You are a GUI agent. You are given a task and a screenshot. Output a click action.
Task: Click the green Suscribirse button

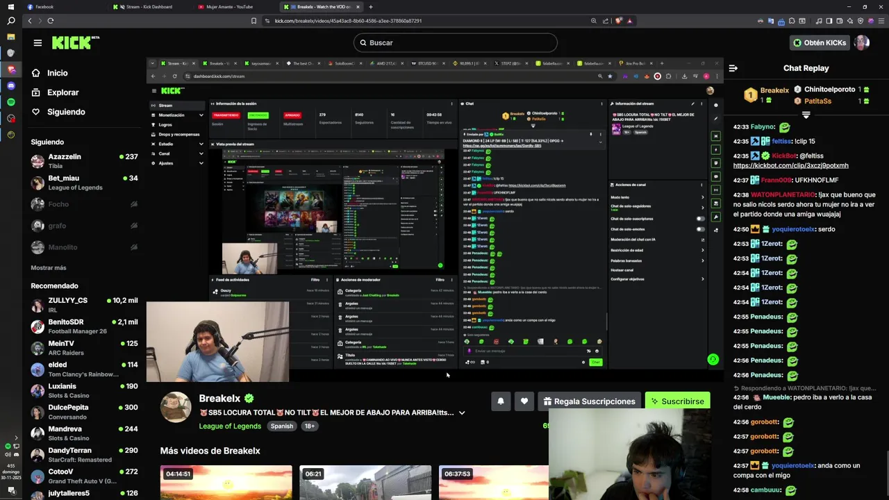pos(677,401)
